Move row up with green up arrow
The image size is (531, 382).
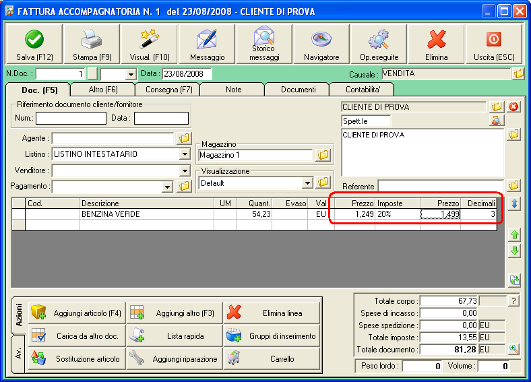[x=514, y=234]
